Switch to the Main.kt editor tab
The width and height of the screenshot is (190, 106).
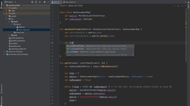(56, 2)
